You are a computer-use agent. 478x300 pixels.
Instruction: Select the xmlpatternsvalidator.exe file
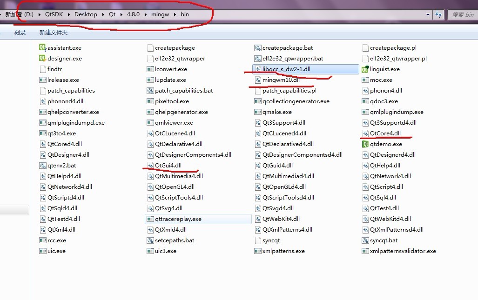tap(403, 251)
